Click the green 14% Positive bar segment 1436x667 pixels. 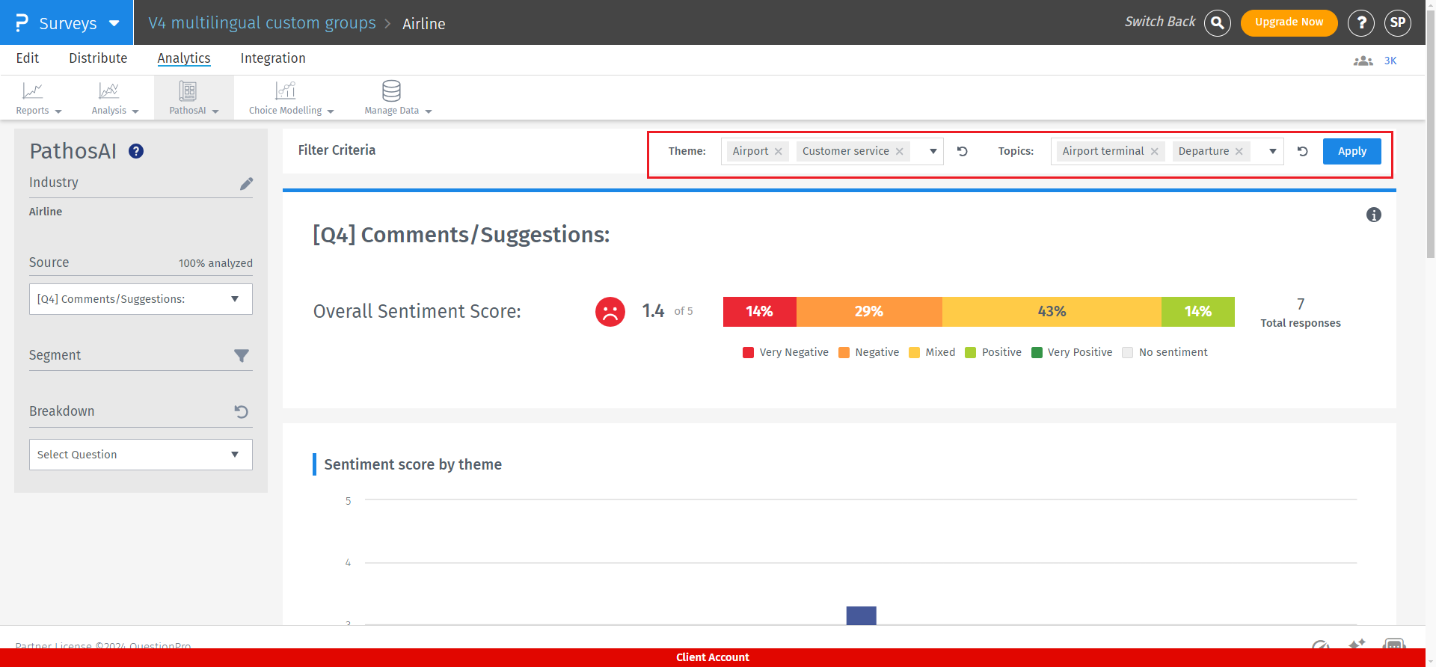pyautogui.click(x=1198, y=312)
